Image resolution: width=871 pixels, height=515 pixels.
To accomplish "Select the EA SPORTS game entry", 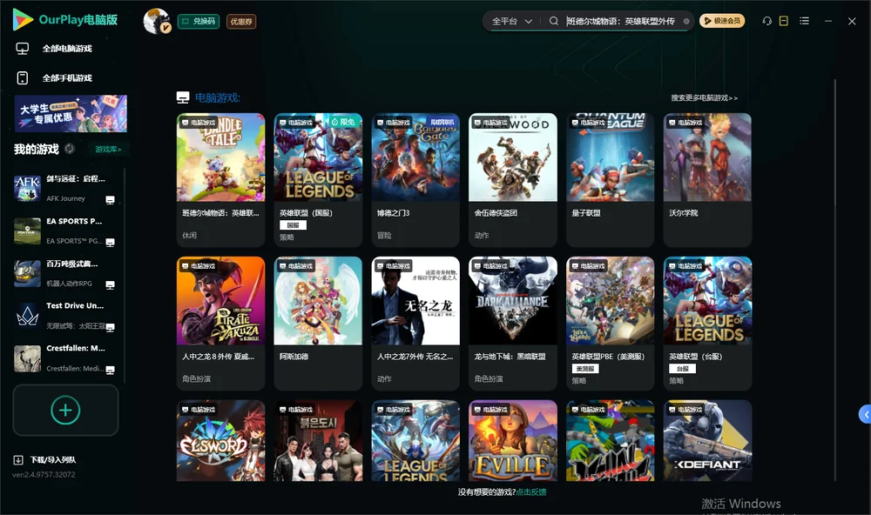I will click(x=64, y=231).
